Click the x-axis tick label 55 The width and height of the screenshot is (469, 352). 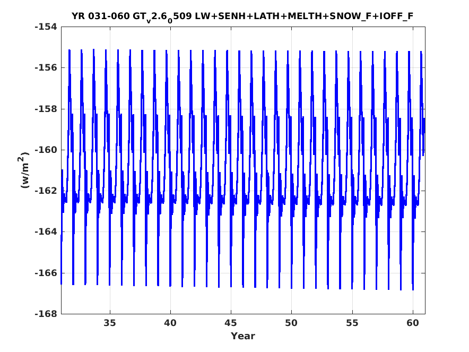click(352, 323)
